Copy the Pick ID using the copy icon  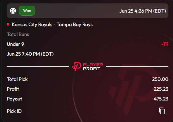162,111
